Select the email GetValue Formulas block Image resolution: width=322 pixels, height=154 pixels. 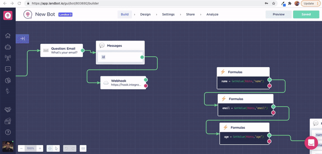246,105
